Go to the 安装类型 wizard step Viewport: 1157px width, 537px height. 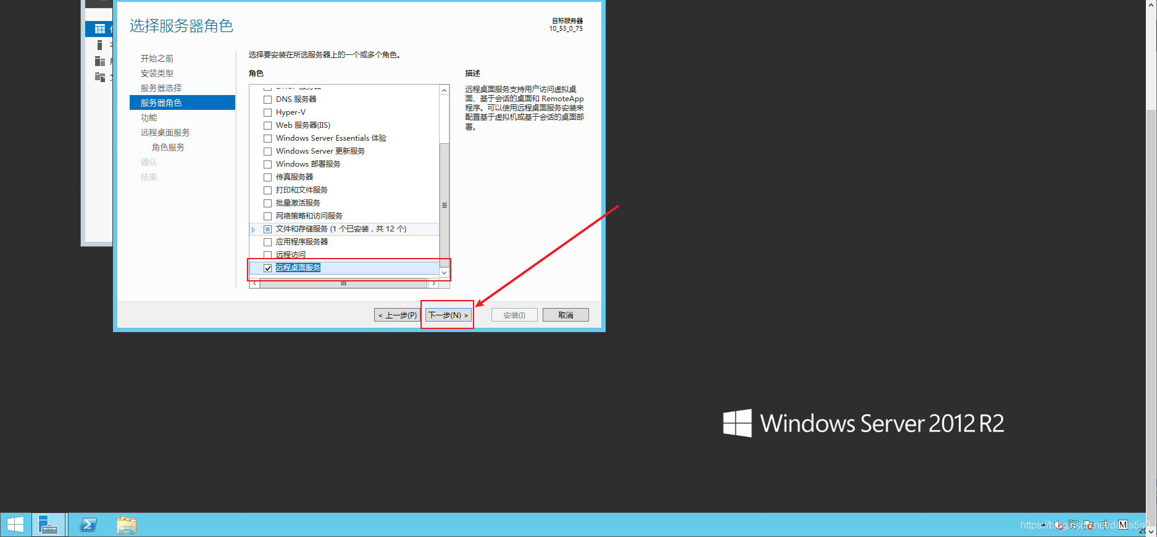coord(157,73)
